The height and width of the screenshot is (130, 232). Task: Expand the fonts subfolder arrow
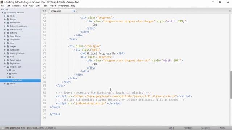click(x=7, y=74)
